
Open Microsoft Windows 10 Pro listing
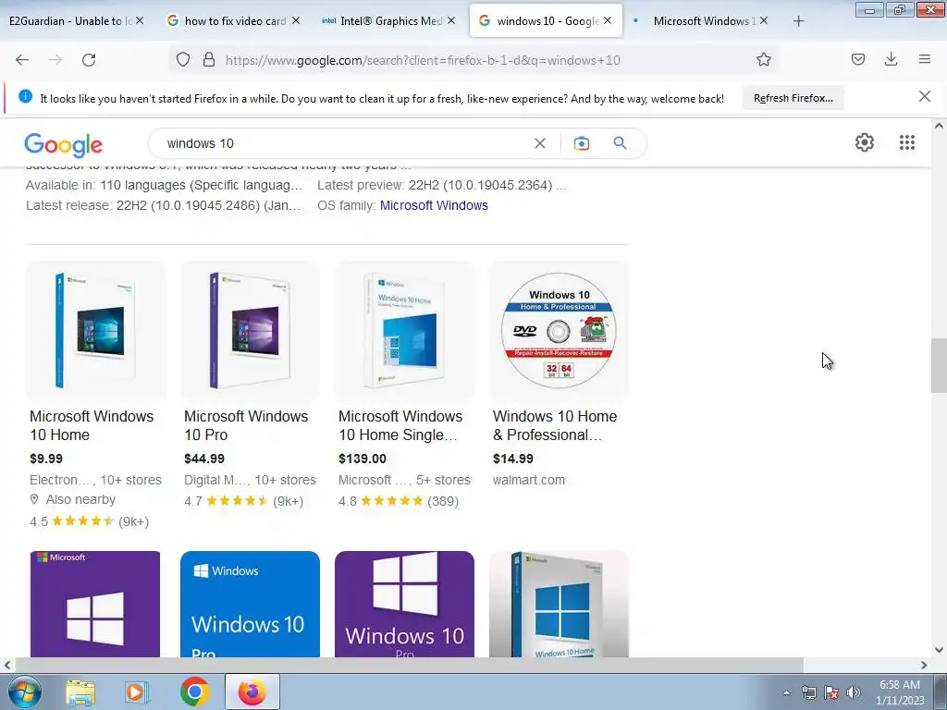(246, 425)
